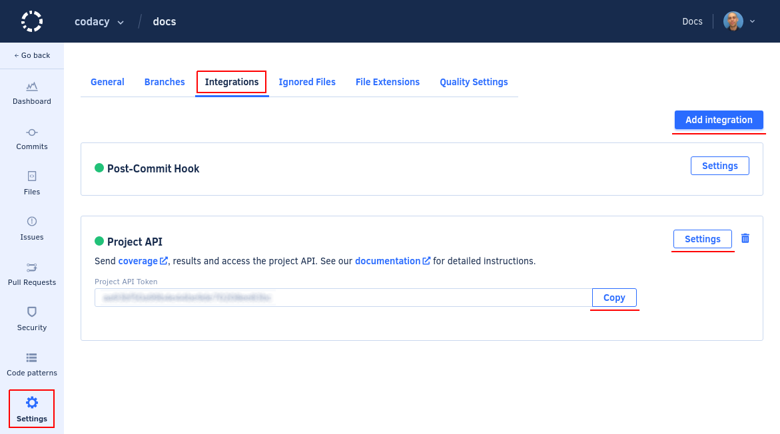Open the Security section
Screen dimensions: 780x434
31,320
